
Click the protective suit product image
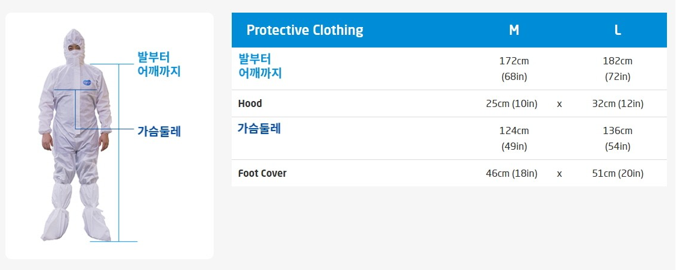click(x=76, y=135)
